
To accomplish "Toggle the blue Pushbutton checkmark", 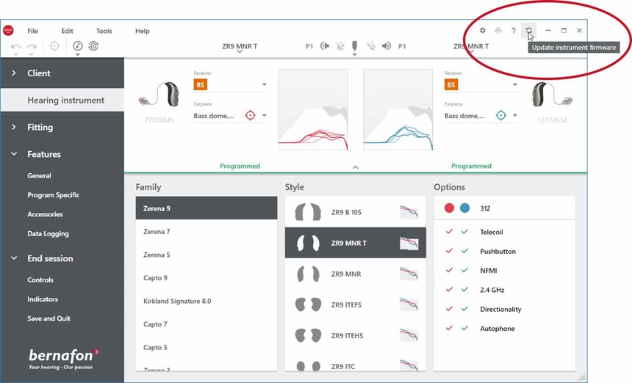I will pos(464,251).
